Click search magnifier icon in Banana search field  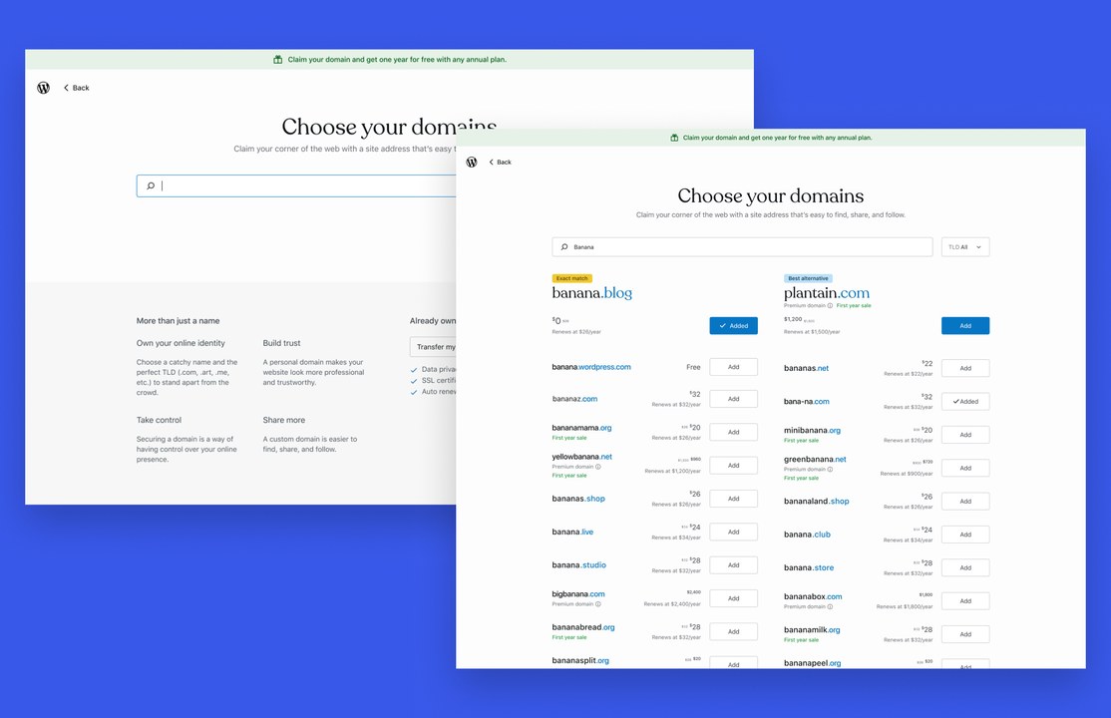[564, 247]
